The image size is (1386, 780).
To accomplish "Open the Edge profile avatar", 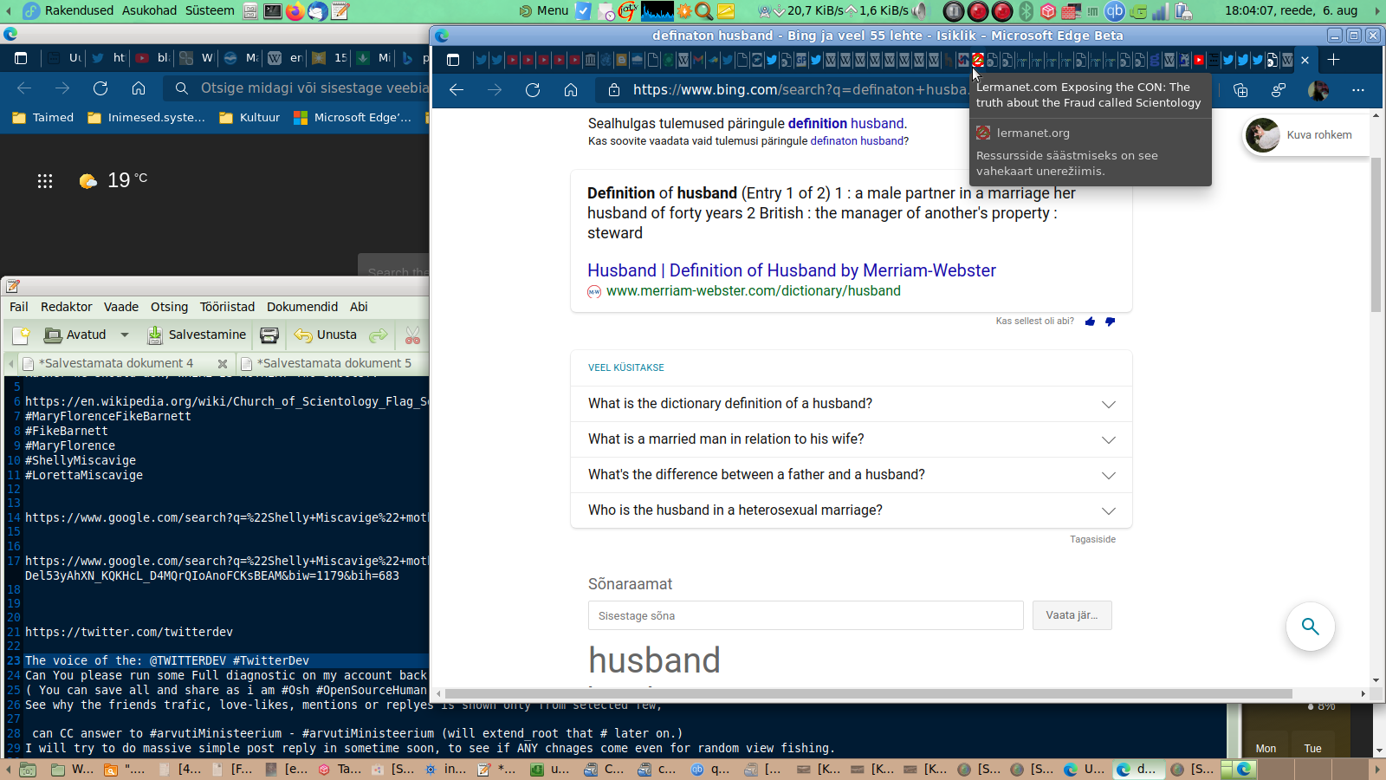I will [1318, 90].
